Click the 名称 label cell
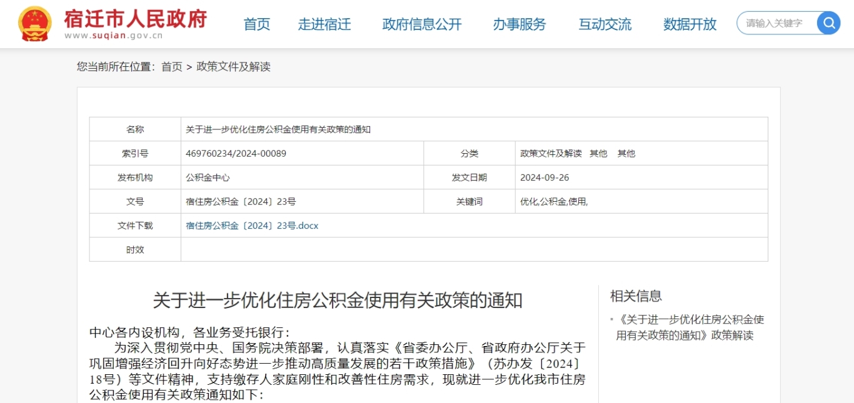The width and height of the screenshot is (854, 403). point(135,129)
